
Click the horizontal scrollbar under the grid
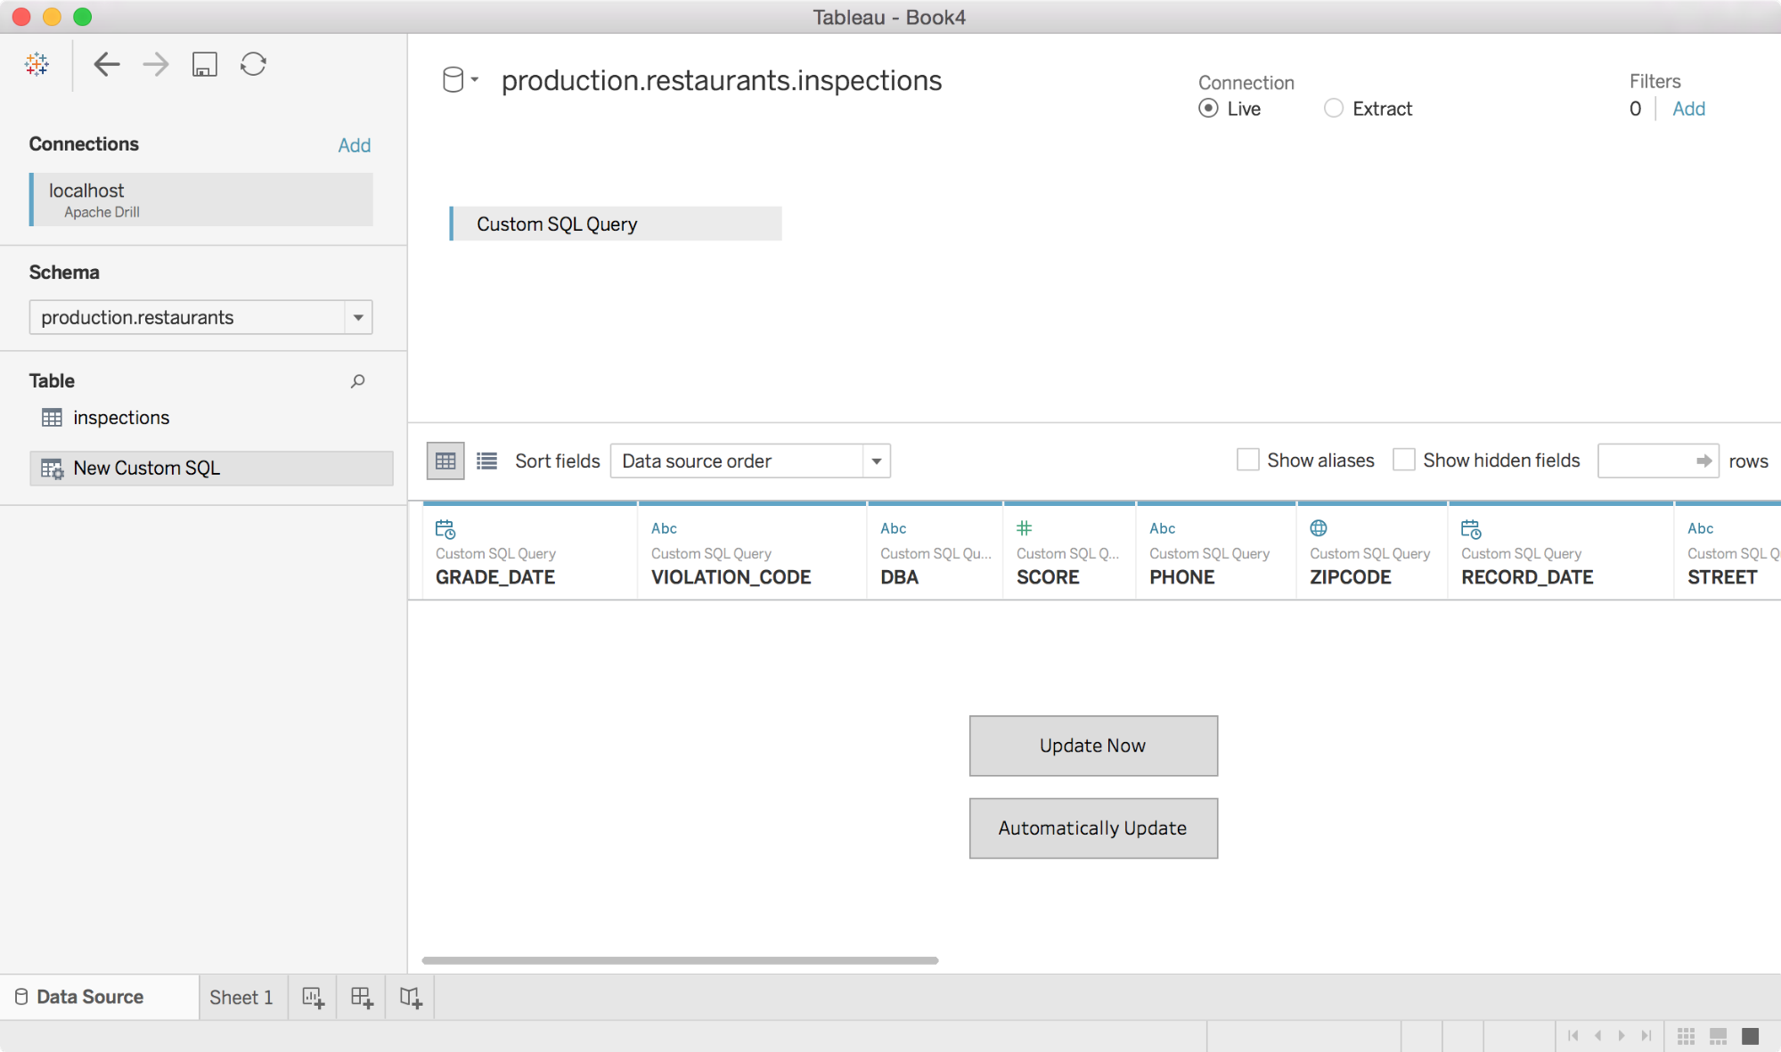coord(680,960)
